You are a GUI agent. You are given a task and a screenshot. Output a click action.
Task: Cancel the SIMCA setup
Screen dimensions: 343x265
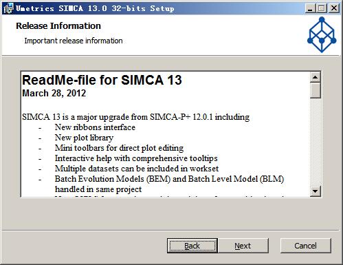pyautogui.click(x=306, y=246)
